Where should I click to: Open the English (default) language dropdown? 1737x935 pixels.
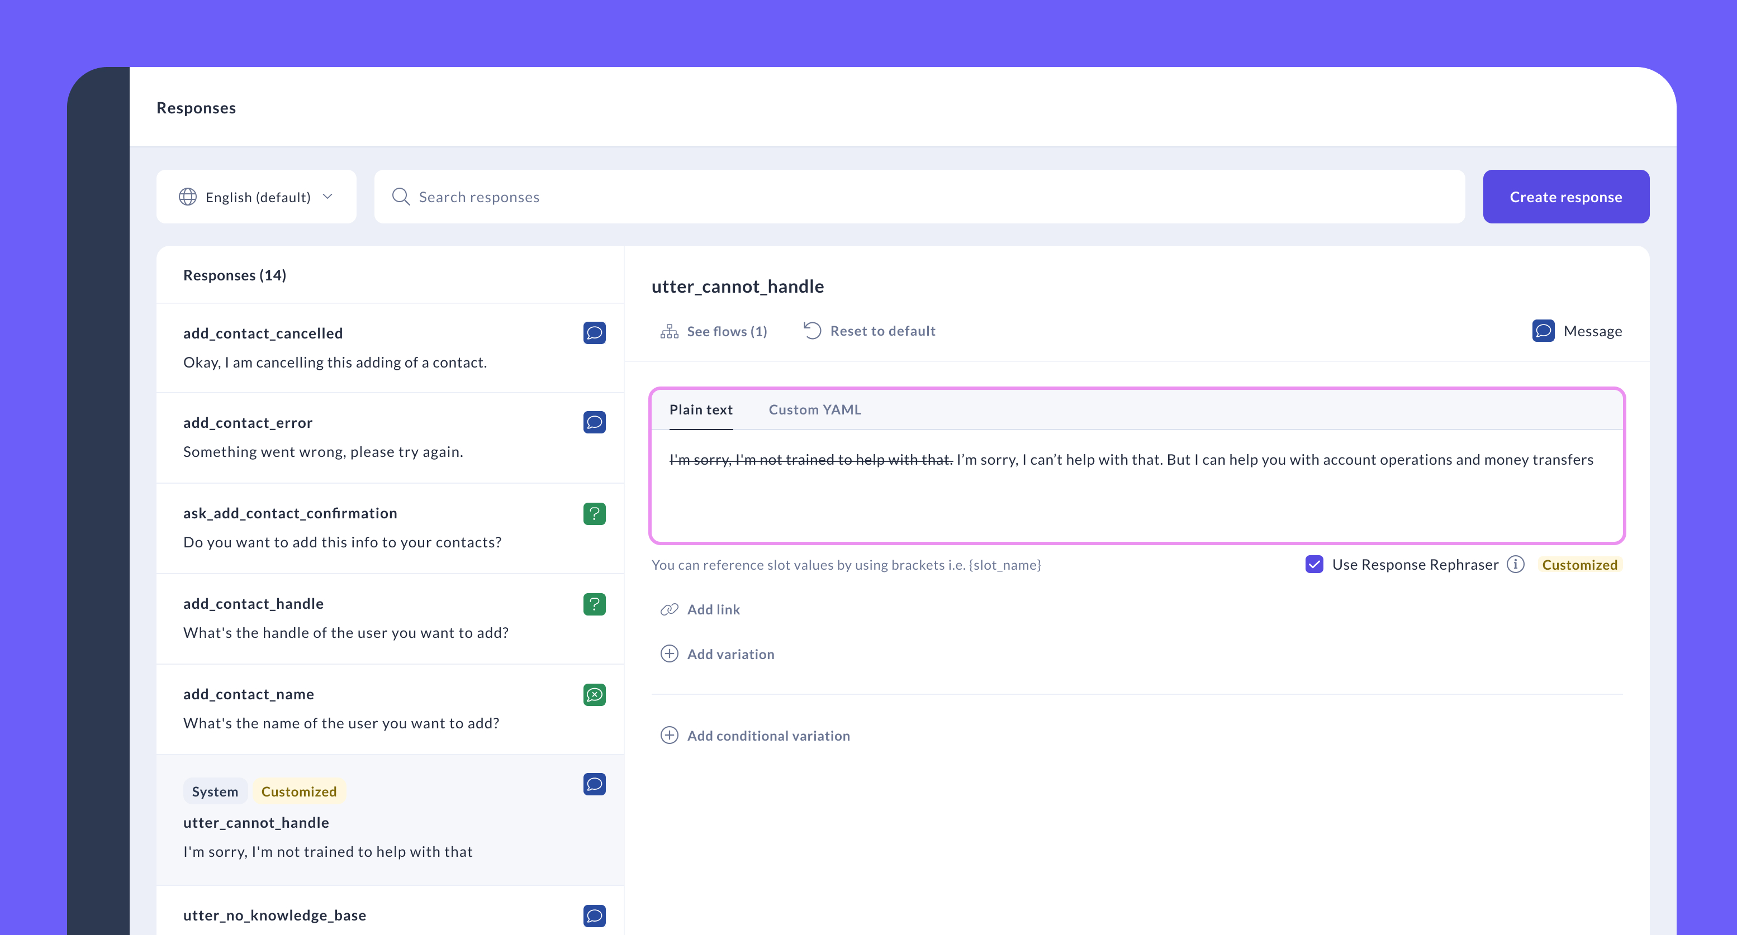point(256,197)
